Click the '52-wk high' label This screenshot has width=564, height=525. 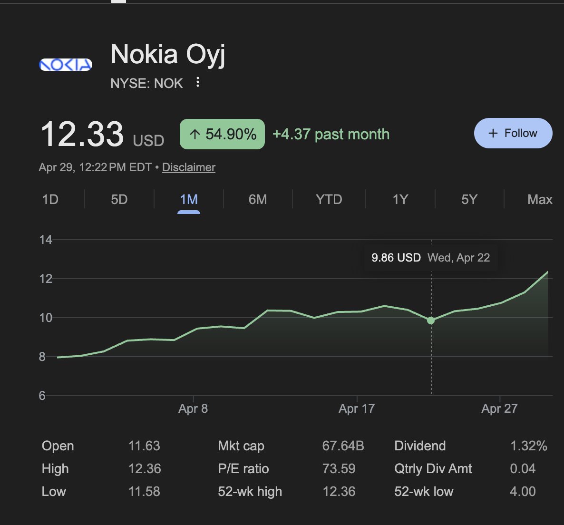click(x=250, y=492)
